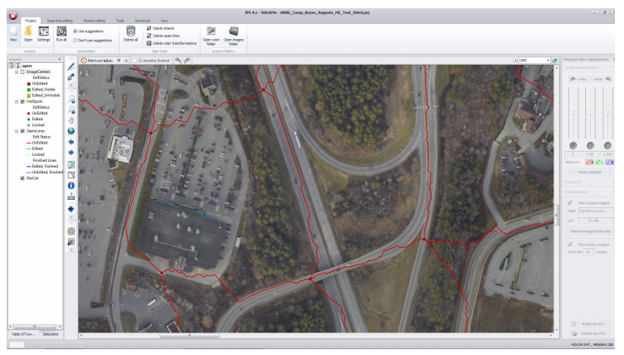Select the "Don't use suggestions" radio button

click(76, 40)
